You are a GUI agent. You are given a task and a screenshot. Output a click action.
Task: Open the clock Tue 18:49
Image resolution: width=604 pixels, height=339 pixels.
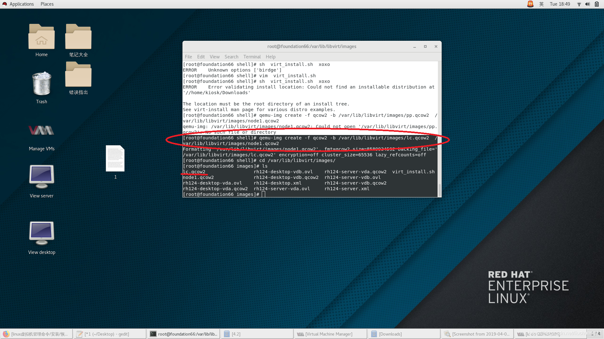pyautogui.click(x=560, y=4)
